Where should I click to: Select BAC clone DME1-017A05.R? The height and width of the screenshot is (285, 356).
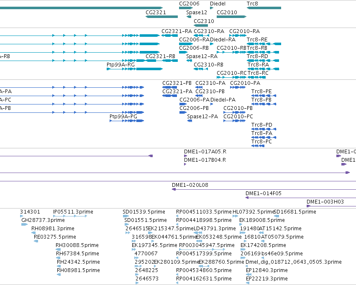pos(185,156)
